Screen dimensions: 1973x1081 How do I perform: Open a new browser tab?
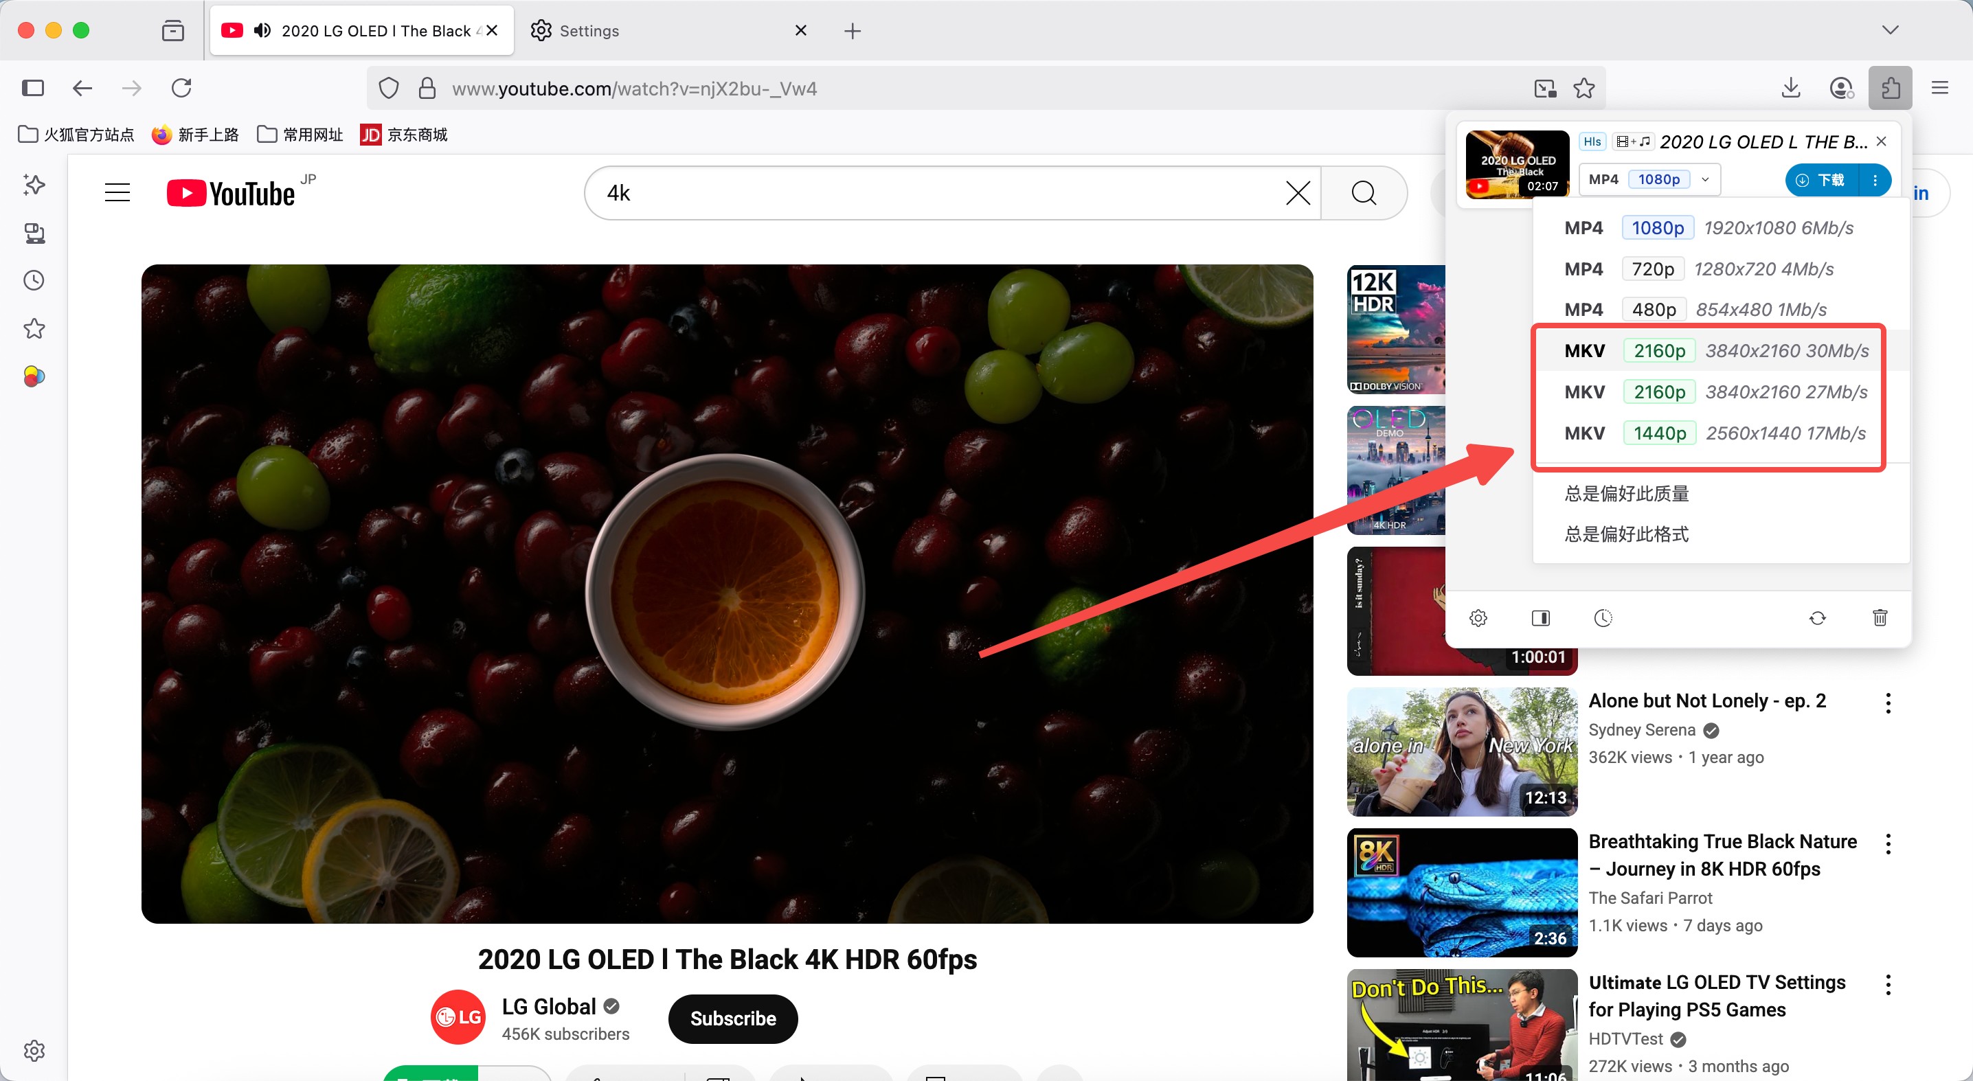[x=852, y=31]
